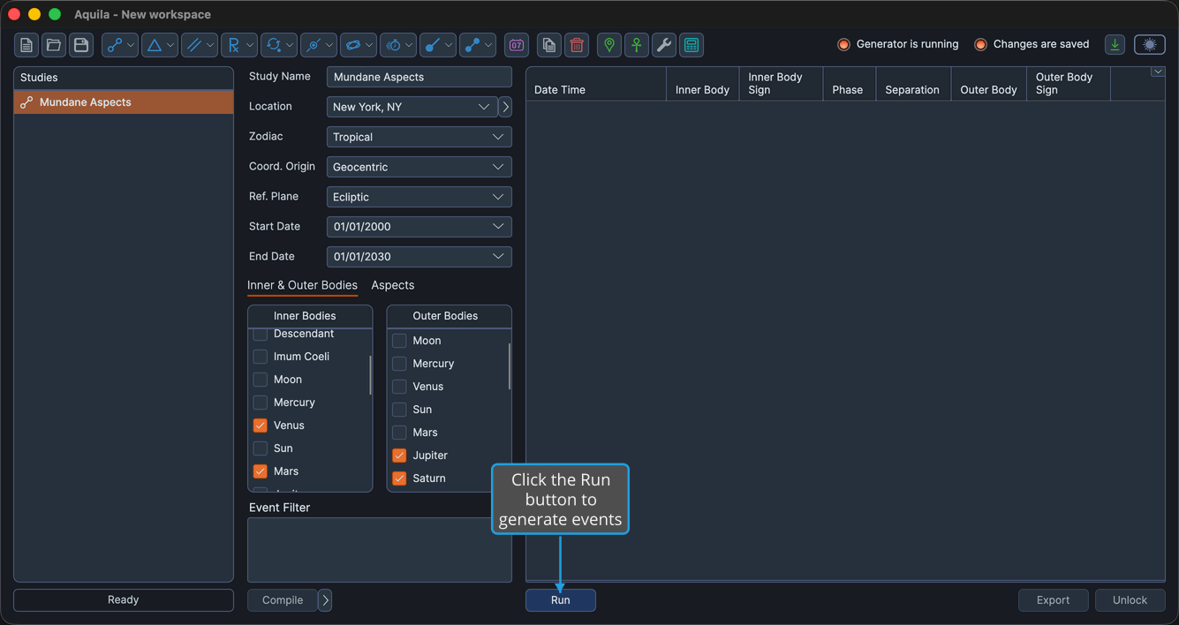Open the Location dropdown showing New York, NY

[x=412, y=107]
